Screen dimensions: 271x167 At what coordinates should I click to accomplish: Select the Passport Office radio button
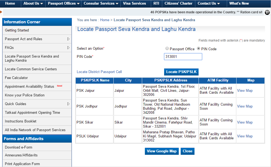click(167, 49)
